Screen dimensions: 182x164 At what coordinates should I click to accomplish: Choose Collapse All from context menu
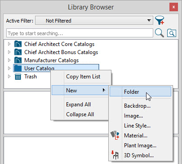point(80,114)
